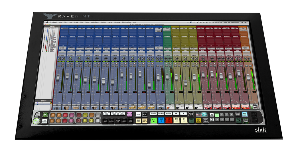The height and width of the screenshot is (156, 292).
Task: Hold the Shift modifier button
Action: (105, 121)
